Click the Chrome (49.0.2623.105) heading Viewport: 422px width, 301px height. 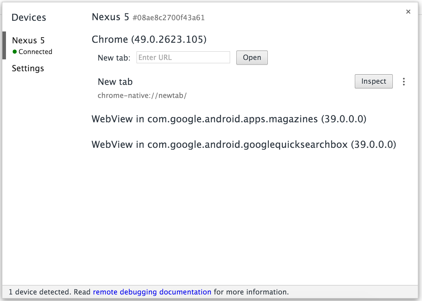coord(149,39)
